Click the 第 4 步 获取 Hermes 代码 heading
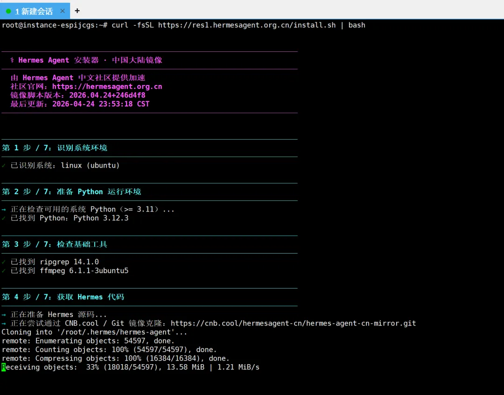 [63, 297]
